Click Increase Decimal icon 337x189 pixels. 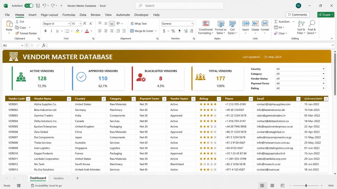click(x=186, y=31)
